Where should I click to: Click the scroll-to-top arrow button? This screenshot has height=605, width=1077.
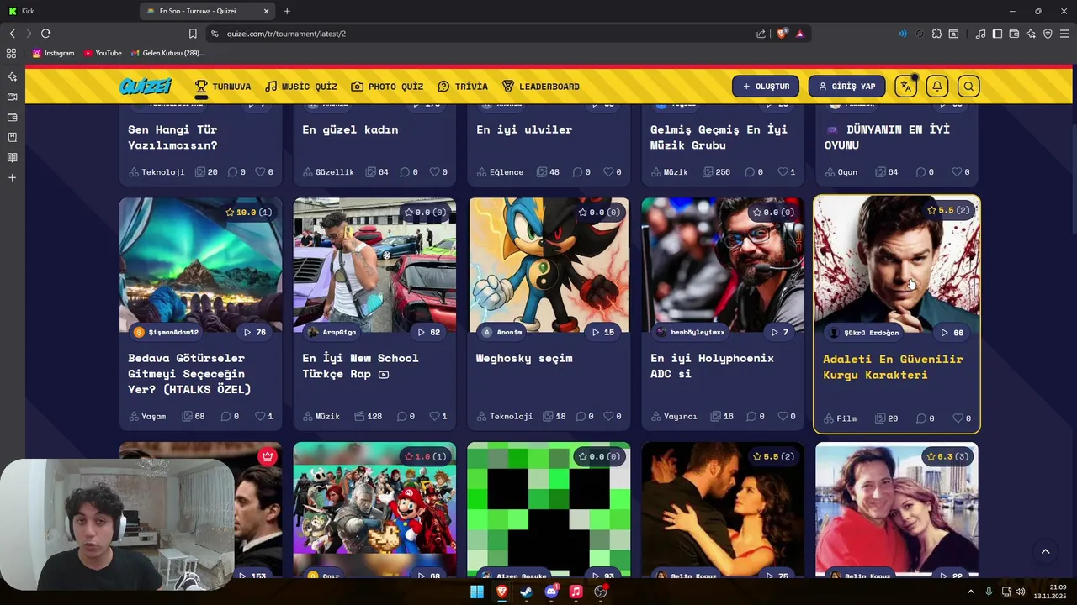(1045, 552)
